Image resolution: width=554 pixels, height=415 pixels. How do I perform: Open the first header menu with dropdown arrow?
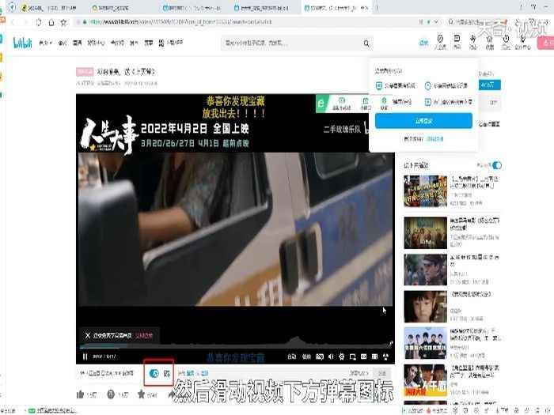[x=45, y=43]
